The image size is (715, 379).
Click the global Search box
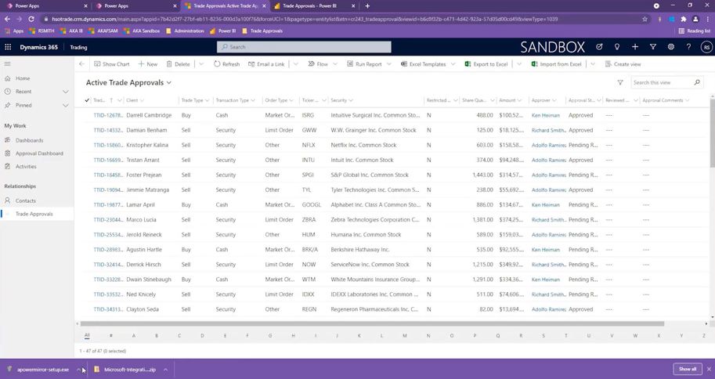(x=304, y=47)
